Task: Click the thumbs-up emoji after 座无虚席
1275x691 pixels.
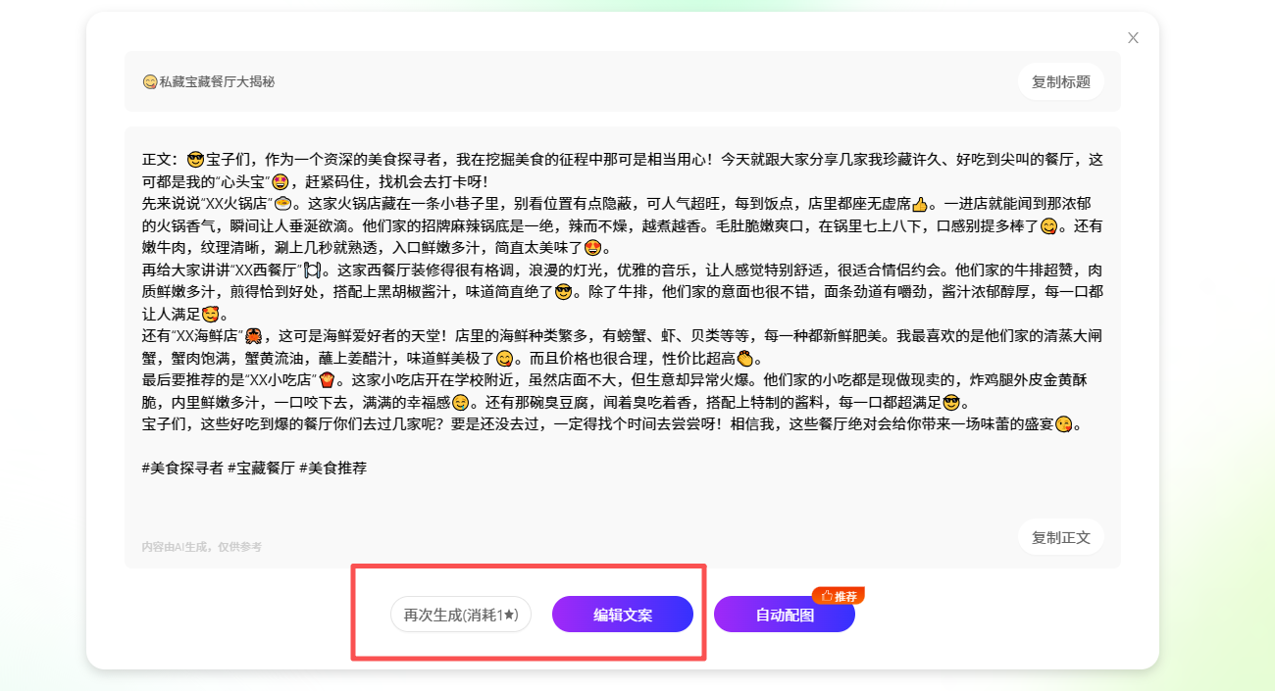Action: [919, 205]
